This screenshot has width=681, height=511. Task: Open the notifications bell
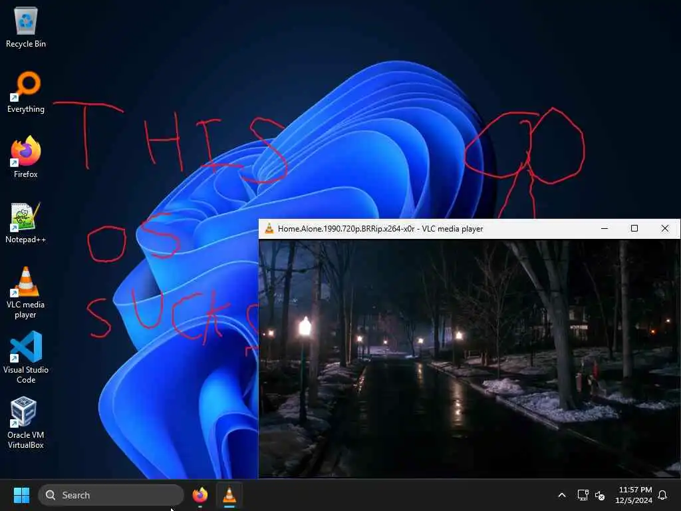pyautogui.click(x=662, y=495)
